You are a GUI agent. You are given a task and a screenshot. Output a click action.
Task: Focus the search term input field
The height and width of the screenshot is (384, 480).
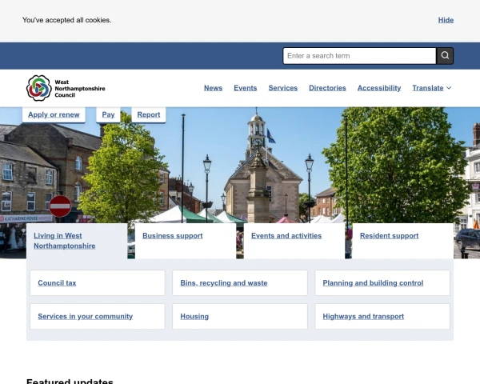359,56
